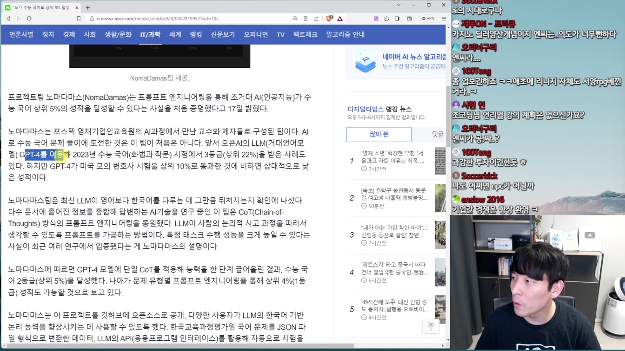Viewport: 625px width, 351px height.
Task: Select the 많이 본 ranking tab
Action: pyautogui.click(x=379, y=134)
